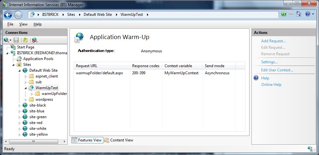Image resolution: width=319 pixels, height=155 pixels.
Task: Expand the warmUpFolder node
Action: (32, 94)
